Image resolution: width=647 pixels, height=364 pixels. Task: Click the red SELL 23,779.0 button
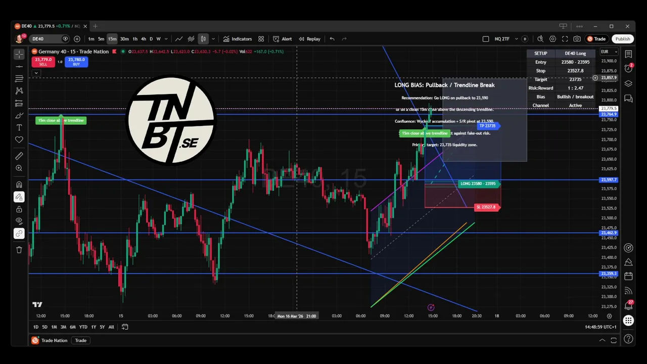point(43,62)
